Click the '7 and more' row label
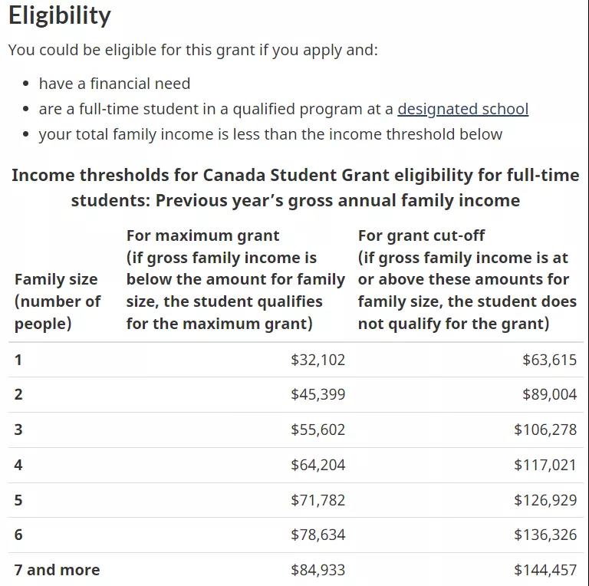Image resolution: width=589 pixels, height=586 pixels. coord(57,570)
